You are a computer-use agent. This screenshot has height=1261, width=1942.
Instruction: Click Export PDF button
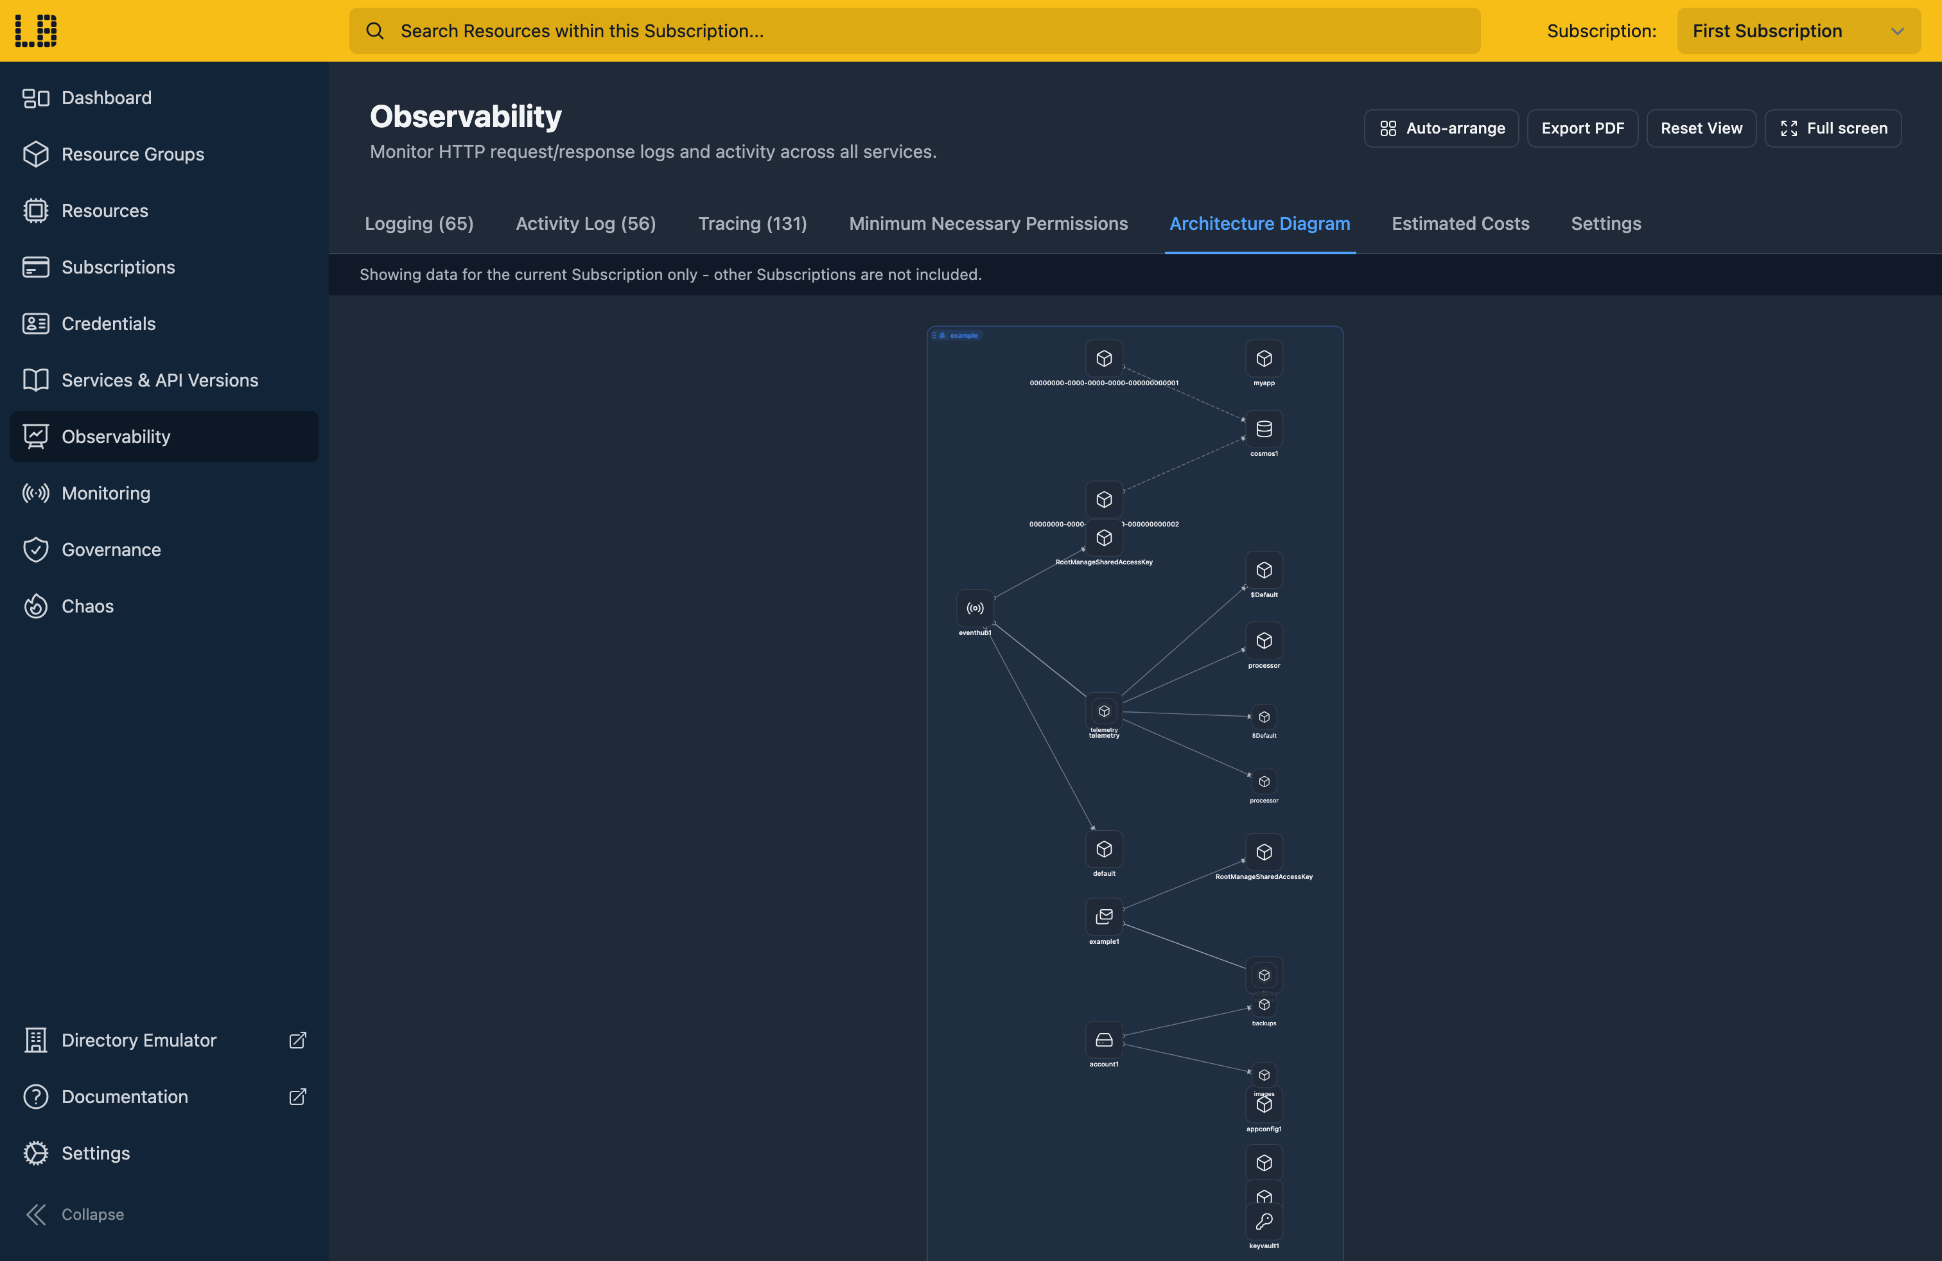[1582, 128]
